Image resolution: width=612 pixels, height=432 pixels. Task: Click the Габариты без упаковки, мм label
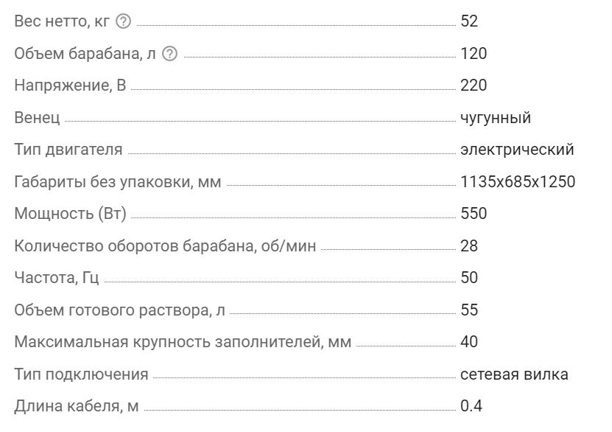point(118,182)
